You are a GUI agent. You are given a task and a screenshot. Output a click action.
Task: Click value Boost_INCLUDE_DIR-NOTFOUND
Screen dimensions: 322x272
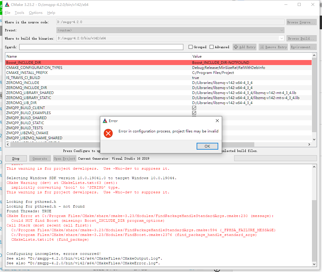(x=221, y=62)
